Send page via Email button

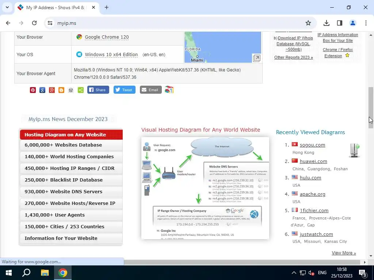[150, 90]
